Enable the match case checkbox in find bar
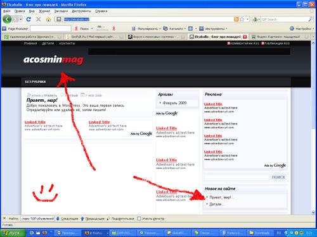Screen dimensions: 317x237 [x=139, y=219]
